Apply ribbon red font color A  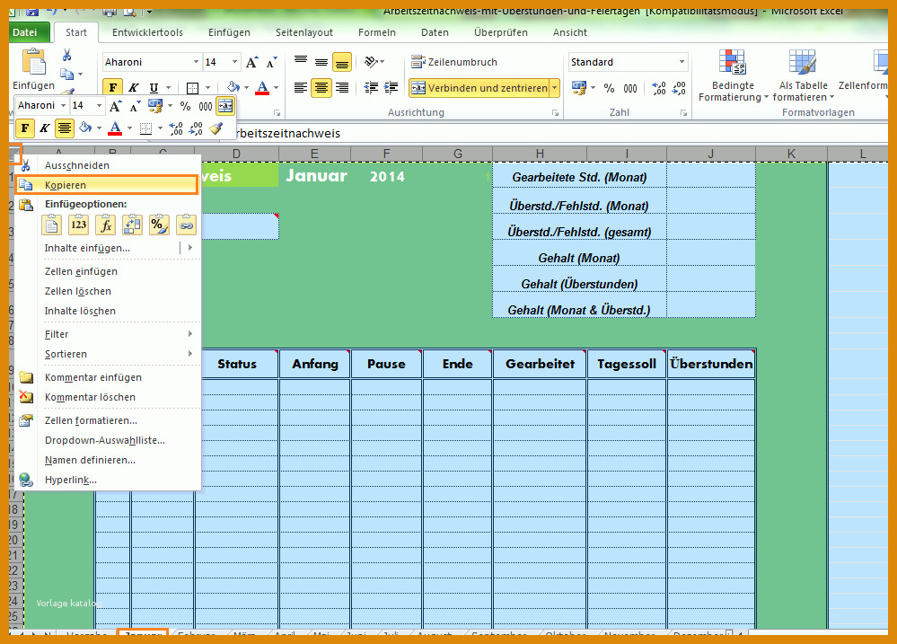tap(262, 87)
